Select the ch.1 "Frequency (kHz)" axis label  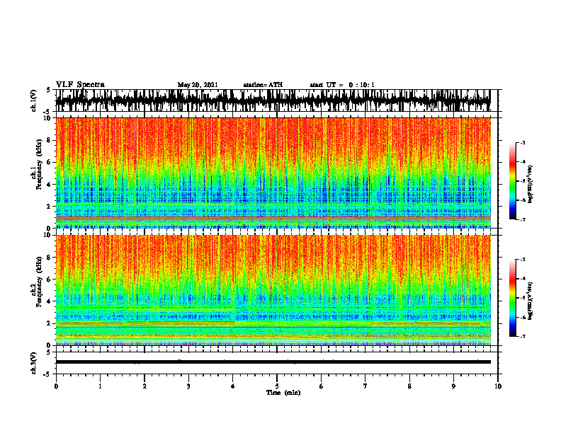pyautogui.click(x=40, y=164)
